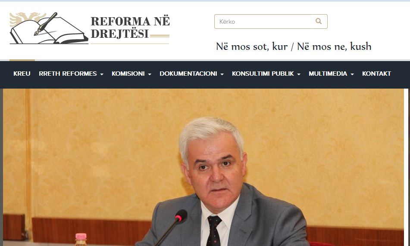Go to the KREU home page
Image resolution: width=410 pixels, height=246 pixels.
click(22, 74)
